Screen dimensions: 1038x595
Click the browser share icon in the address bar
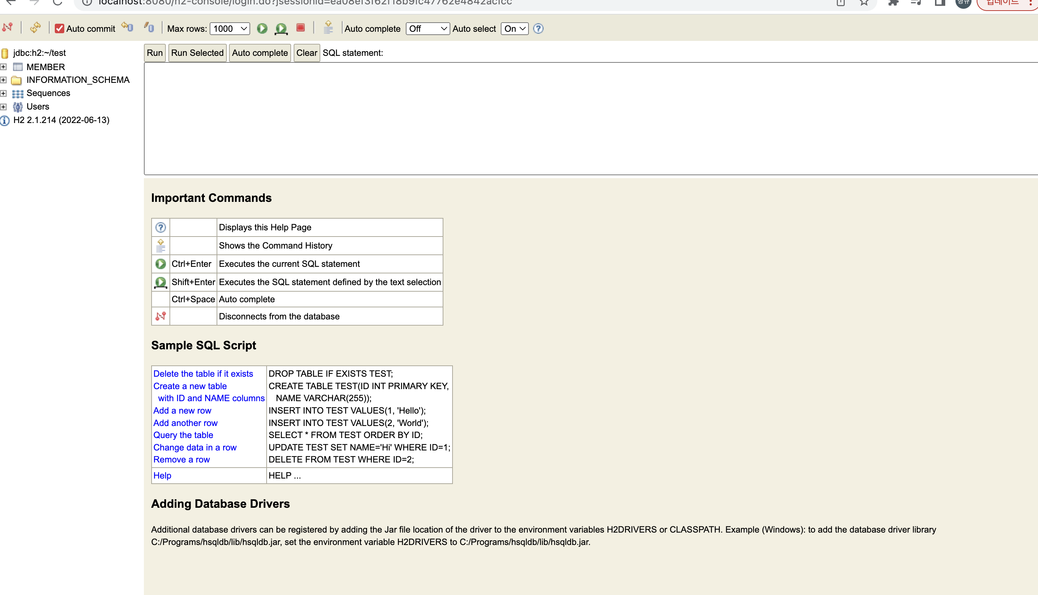840,3
